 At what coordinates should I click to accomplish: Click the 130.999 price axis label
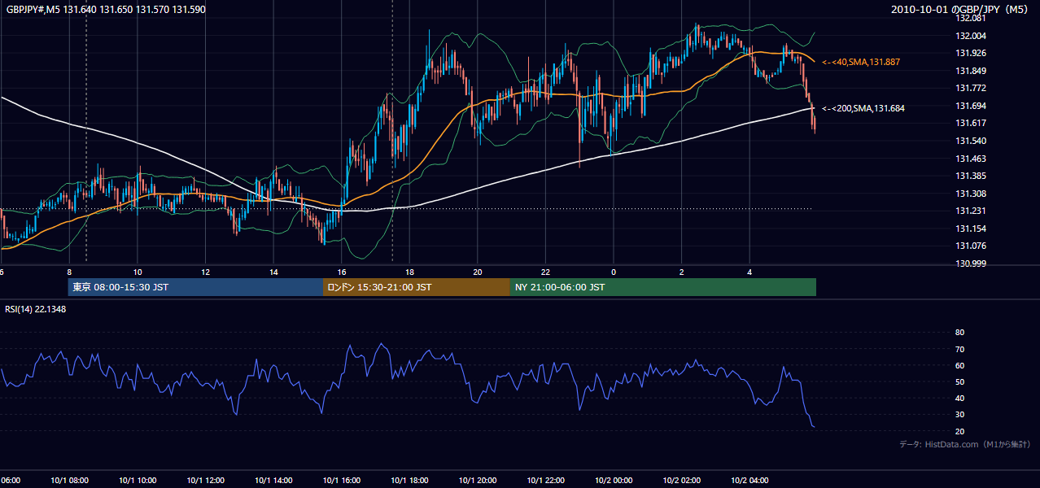coord(971,264)
